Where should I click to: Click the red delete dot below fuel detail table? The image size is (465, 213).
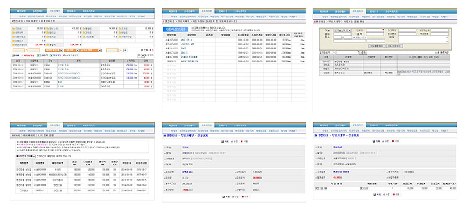click(x=242, y=197)
